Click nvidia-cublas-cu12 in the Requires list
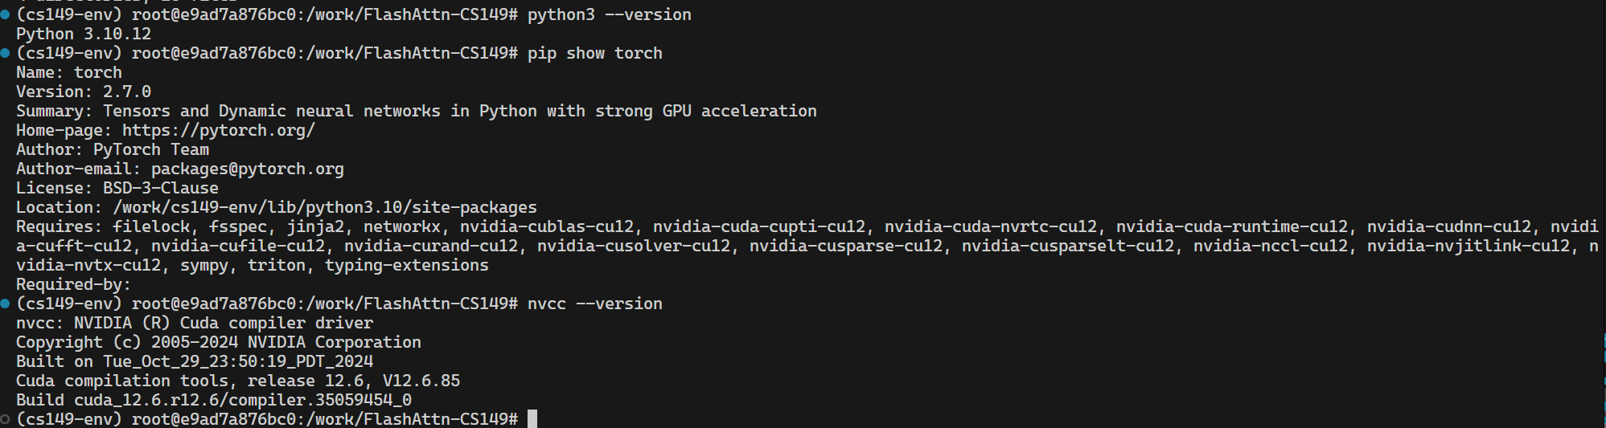Viewport: 1606px width, 428px height. coord(547,226)
